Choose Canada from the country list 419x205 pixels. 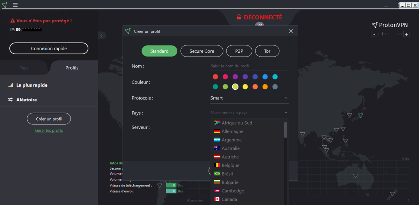247,199
